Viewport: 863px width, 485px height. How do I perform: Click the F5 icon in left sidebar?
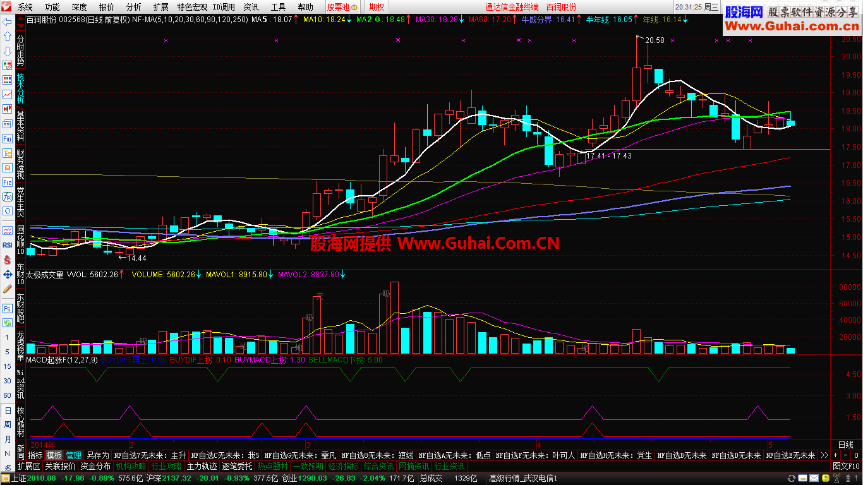[x=7, y=309]
